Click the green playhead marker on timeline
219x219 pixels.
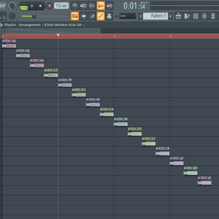[x=58, y=35]
